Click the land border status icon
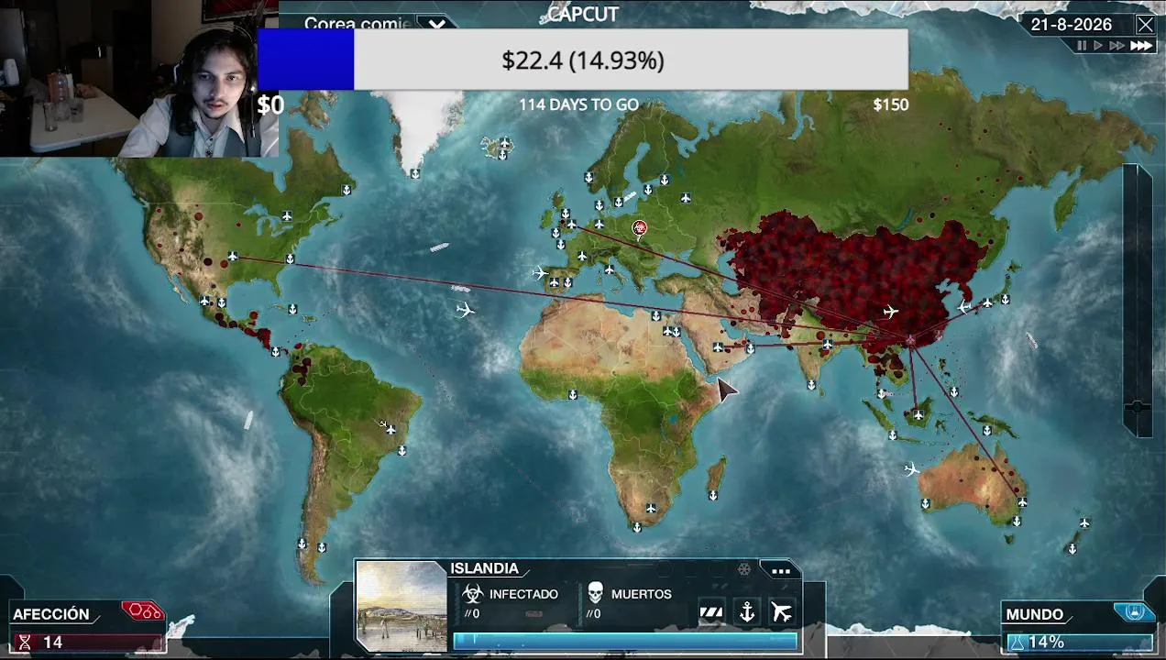Viewport: 1166px width, 660px height. pos(710,611)
